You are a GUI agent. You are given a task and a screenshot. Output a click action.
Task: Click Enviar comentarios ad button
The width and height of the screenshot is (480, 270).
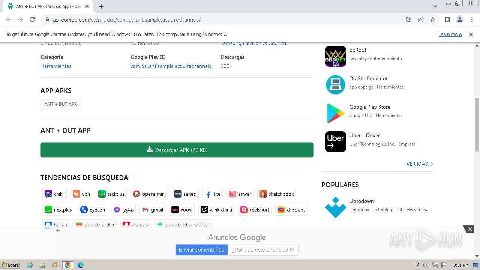(201, 250)
